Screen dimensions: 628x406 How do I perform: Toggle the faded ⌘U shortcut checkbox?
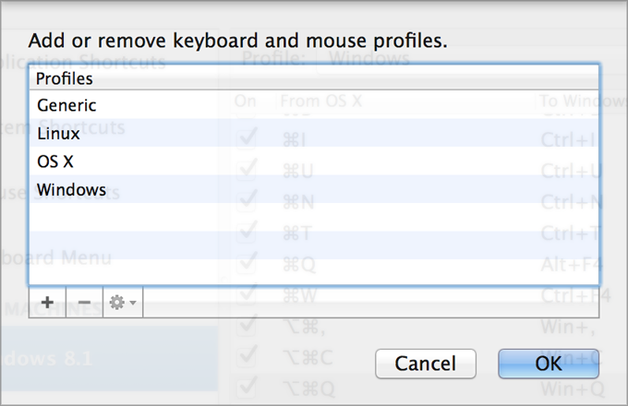point(246,170)
